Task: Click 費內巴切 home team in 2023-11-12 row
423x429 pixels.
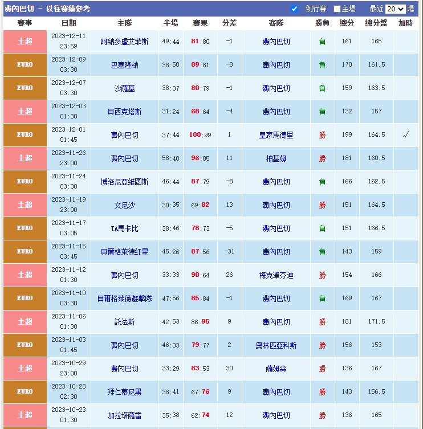Action: [x=124, y=275]
